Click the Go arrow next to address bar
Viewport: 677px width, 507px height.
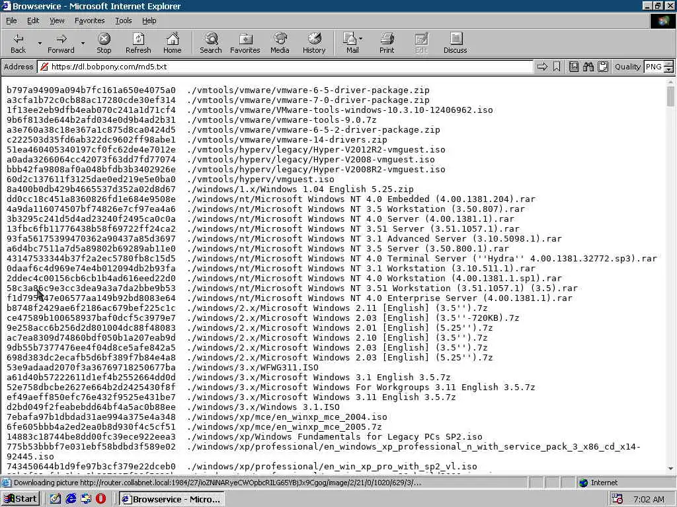pyautogui.click(x=542, y=67)
